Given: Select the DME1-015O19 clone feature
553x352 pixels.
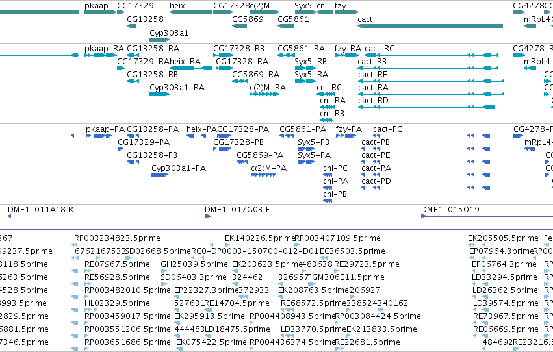Looking at the screenshot, I should 487,216.
